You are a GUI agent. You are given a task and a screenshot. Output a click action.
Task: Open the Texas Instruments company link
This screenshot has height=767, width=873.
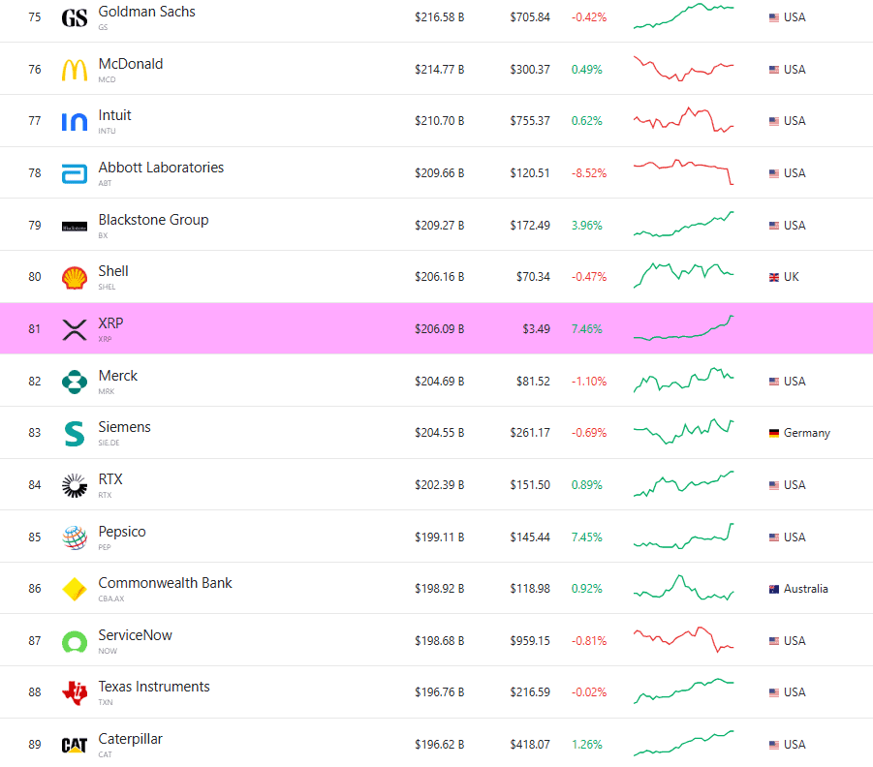pos(154,687)
